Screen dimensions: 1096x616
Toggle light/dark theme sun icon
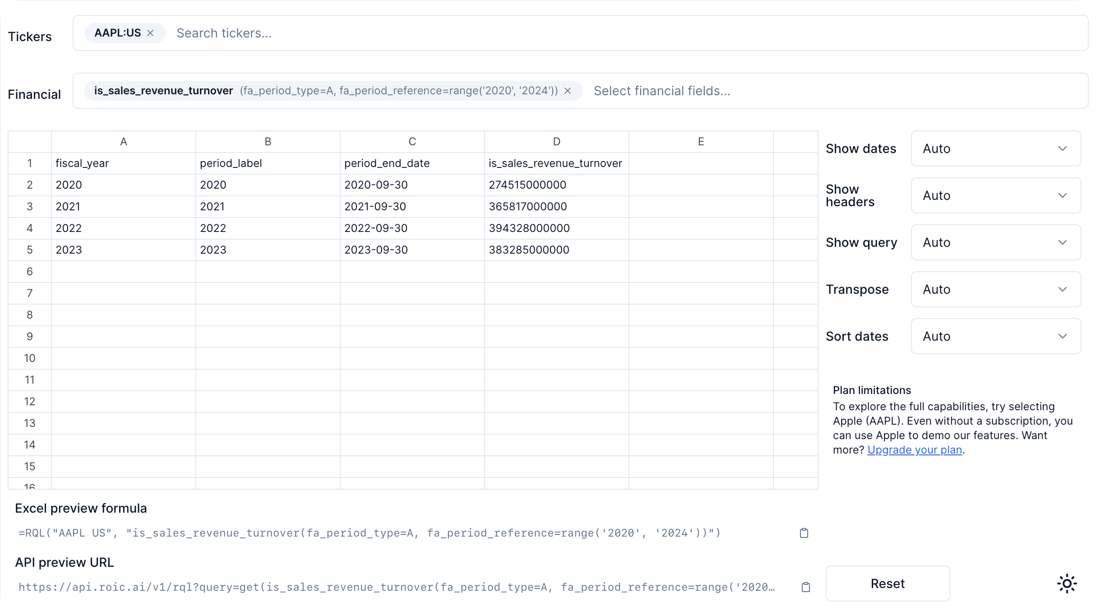pyautogui.click(x=1067, y=584)
